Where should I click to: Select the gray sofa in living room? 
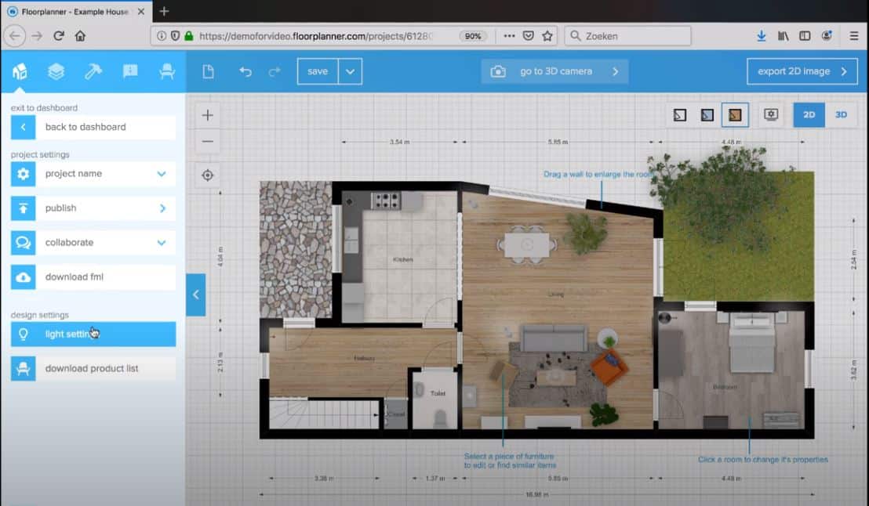553,338
